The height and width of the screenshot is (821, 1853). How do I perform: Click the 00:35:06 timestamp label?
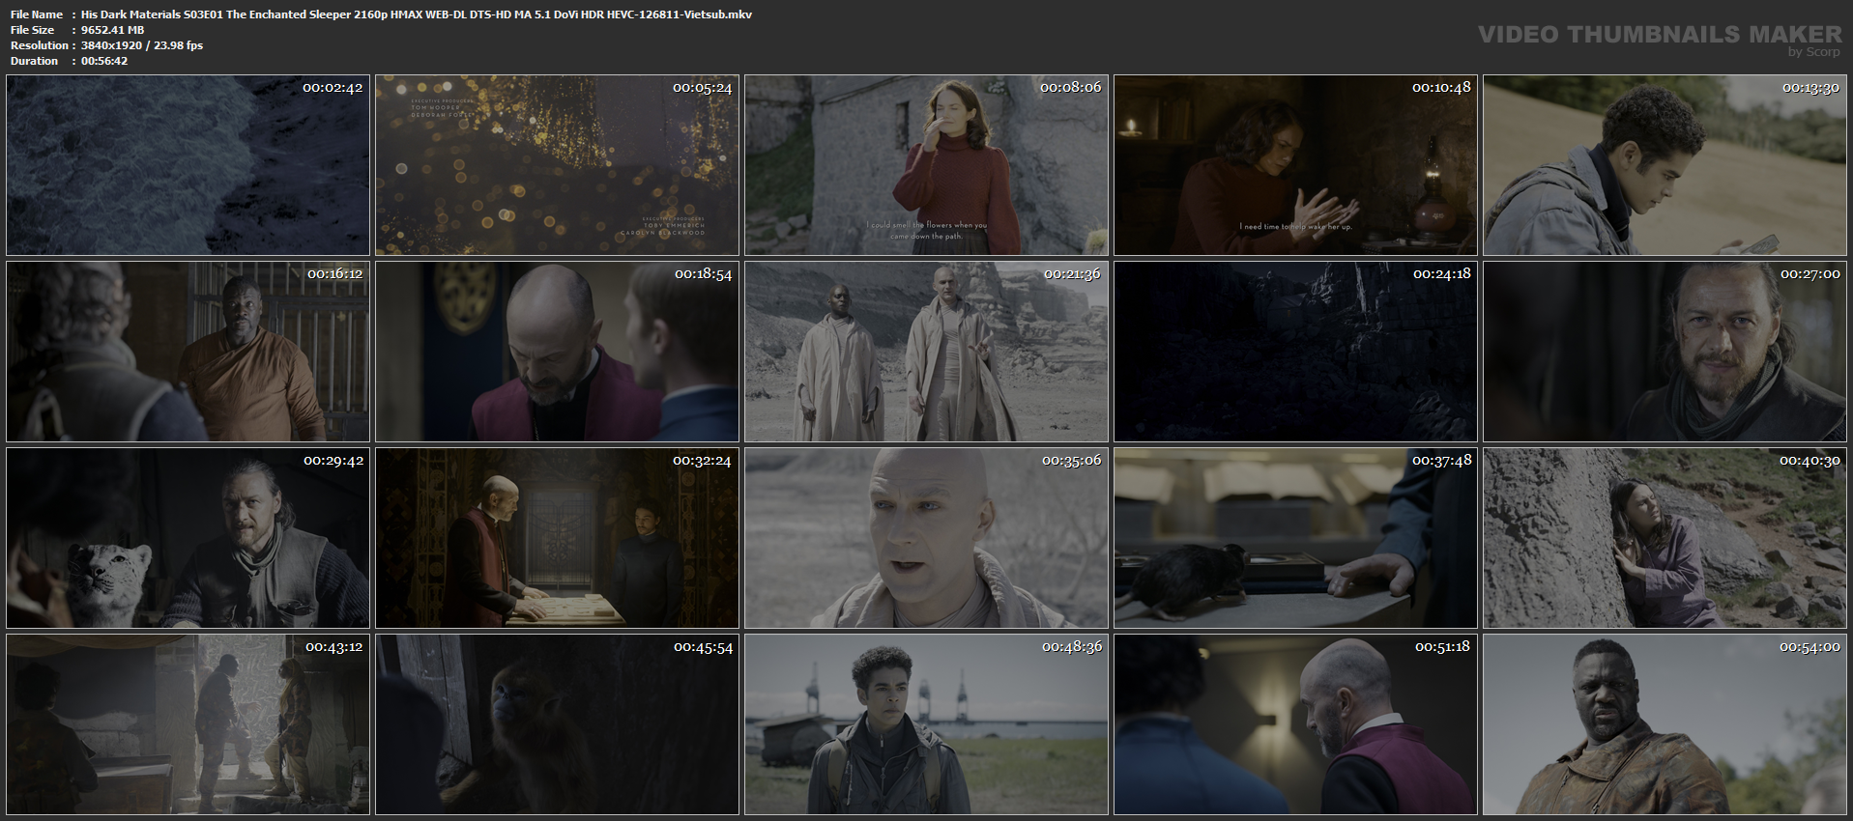click(x=1071, y=461)
